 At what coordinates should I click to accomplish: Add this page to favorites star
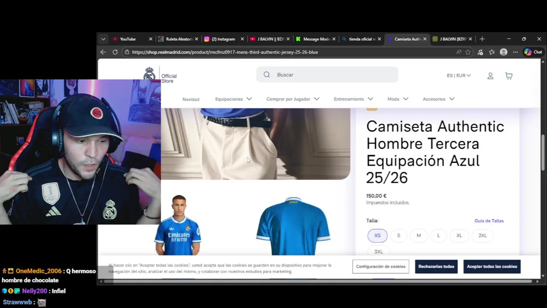(x=468, y=52)
